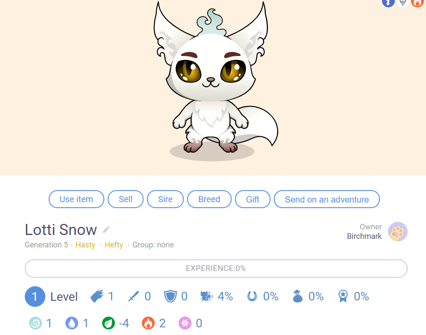Click the green leaf element icon
The image size is (426, 335).
point(109,323)
